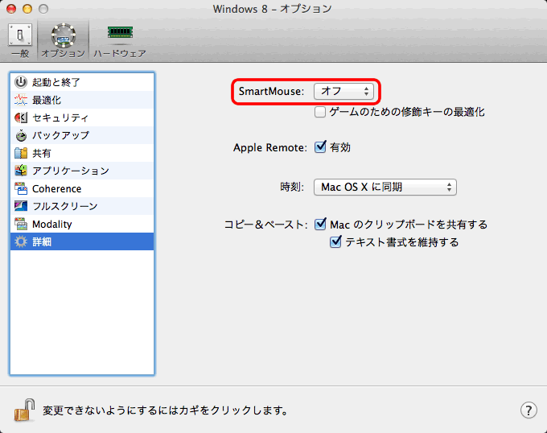The image size is (547, 433).
Task: Select バックアップ in the sidebar list
Action: (82, 135)
